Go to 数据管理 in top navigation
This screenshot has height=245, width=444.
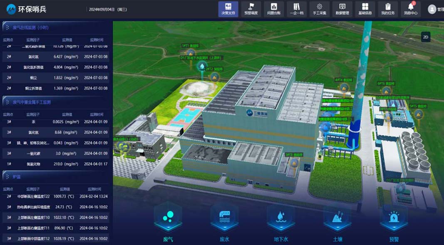[342, 9]
